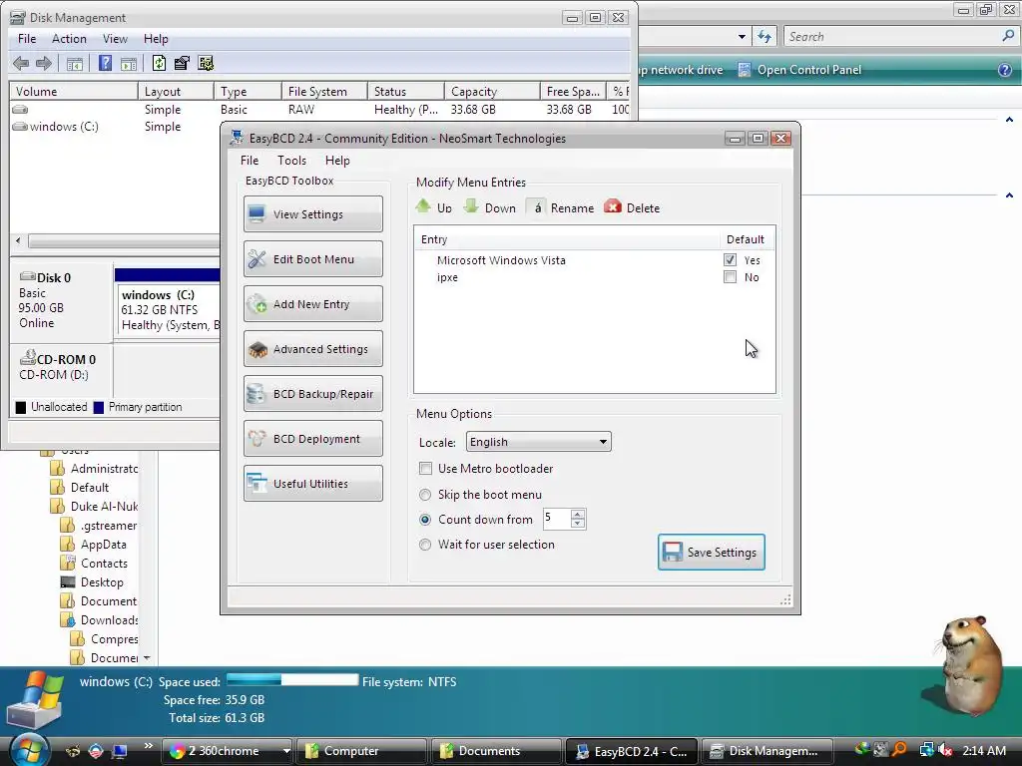Click Open Control Panel in Explorer toolbar

(799, 70)
